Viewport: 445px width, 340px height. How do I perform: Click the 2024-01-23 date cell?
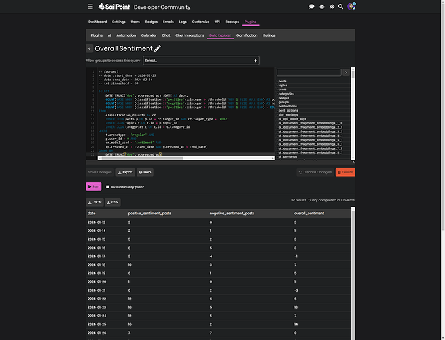[x=96, y=307]
